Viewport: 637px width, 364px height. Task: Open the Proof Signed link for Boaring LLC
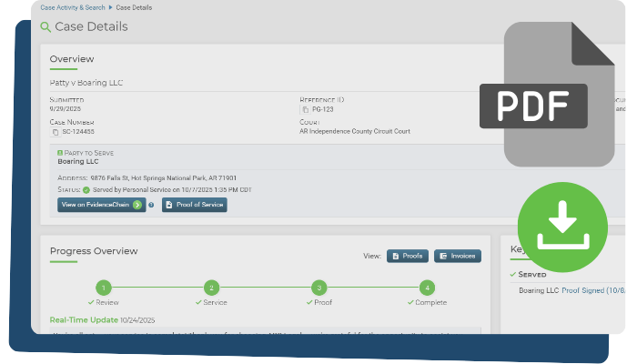tap(593, 290)
